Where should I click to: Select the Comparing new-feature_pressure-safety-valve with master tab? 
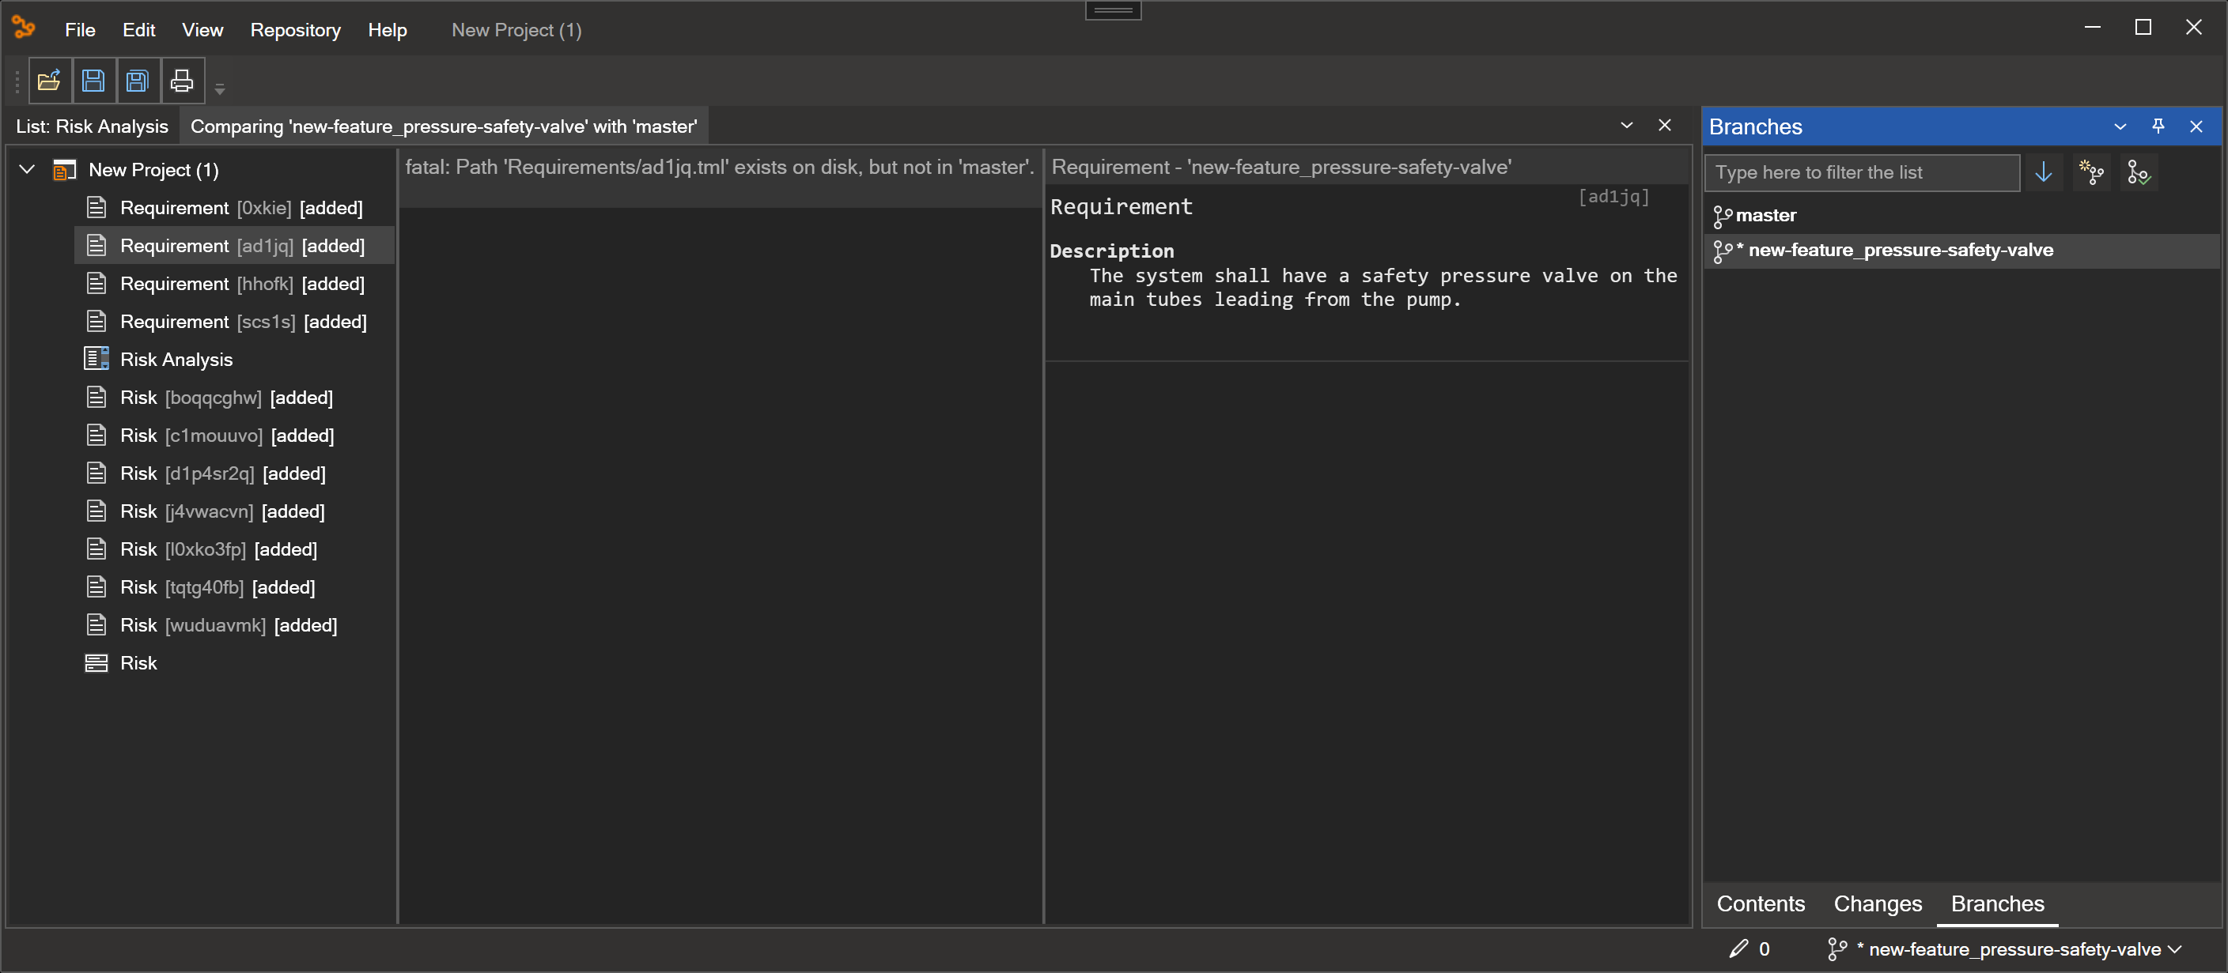[x=444, y=126]
